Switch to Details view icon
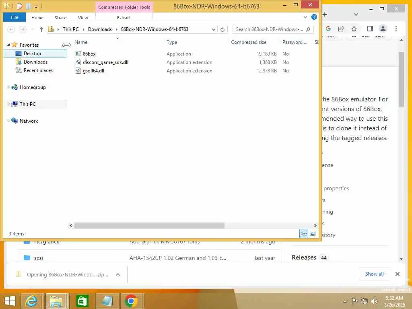Image resolution: width=412 pixels, height=309 pixels. pos(304,233)
